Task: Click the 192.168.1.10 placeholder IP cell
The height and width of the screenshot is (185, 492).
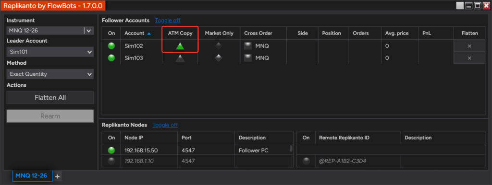Action: (x=149, y=161)
